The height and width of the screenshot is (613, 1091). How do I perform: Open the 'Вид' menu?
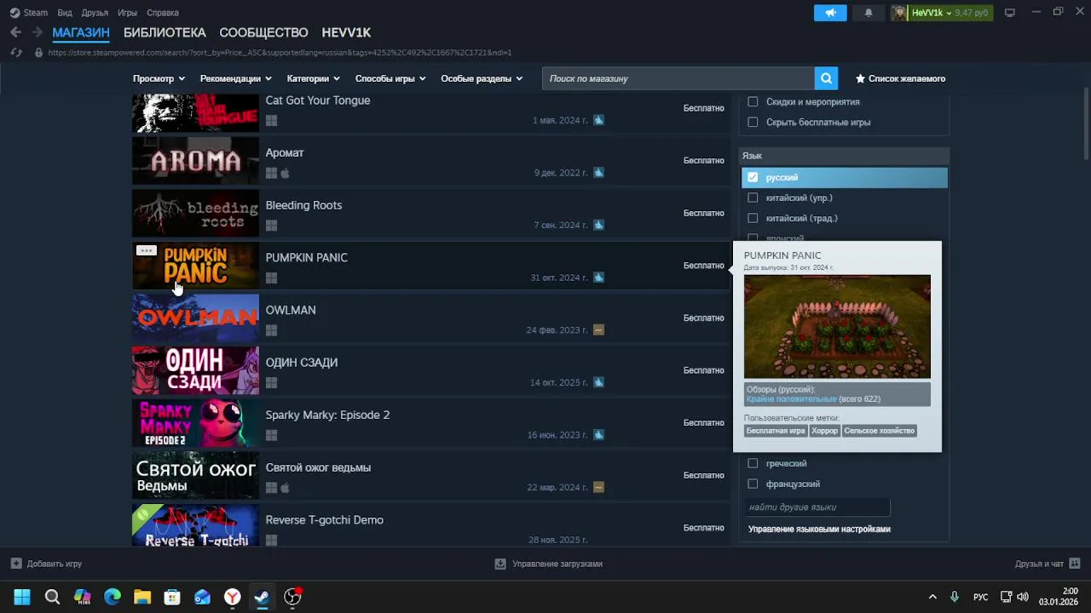65,13
